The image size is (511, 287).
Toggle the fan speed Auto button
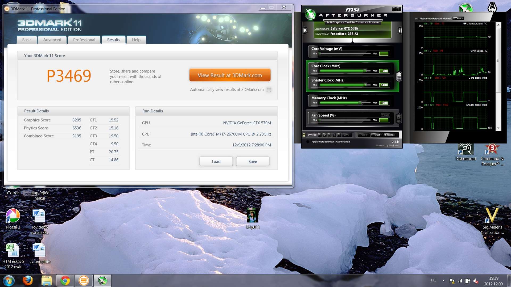(x=385, y=115)
